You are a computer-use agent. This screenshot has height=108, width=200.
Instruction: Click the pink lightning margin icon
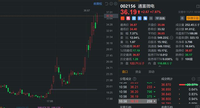[128, 18]
